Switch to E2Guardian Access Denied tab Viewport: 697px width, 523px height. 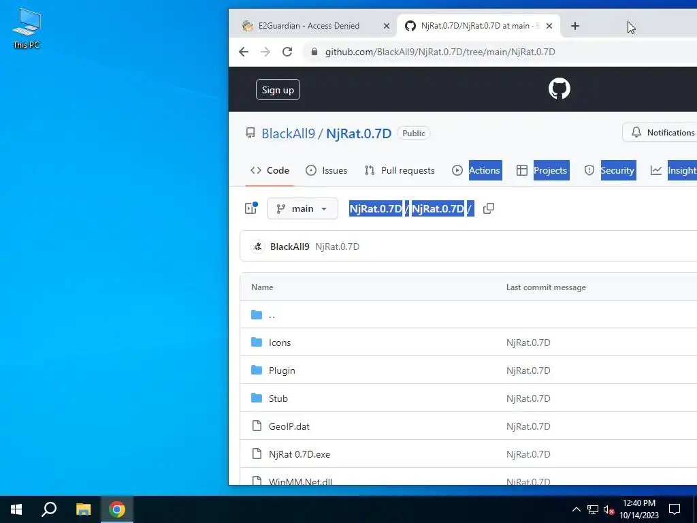(309, 26)
